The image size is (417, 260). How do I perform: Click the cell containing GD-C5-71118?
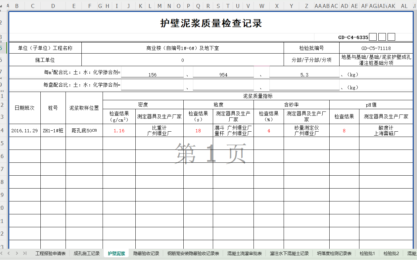tap(376, 48)
